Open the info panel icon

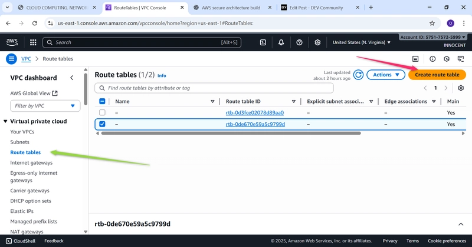click(432, 59)
